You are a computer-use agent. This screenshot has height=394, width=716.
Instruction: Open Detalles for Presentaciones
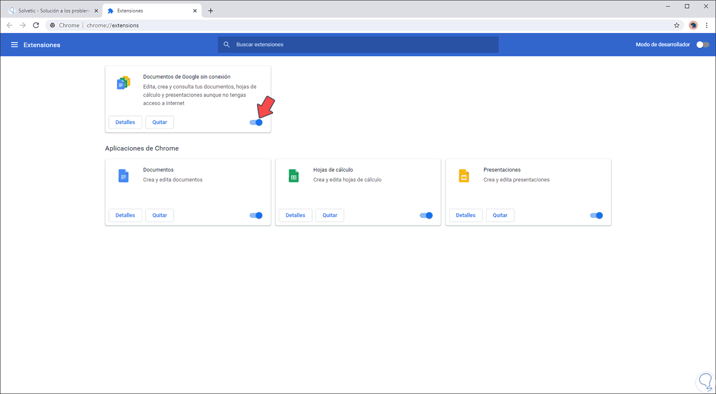(465, 215)
